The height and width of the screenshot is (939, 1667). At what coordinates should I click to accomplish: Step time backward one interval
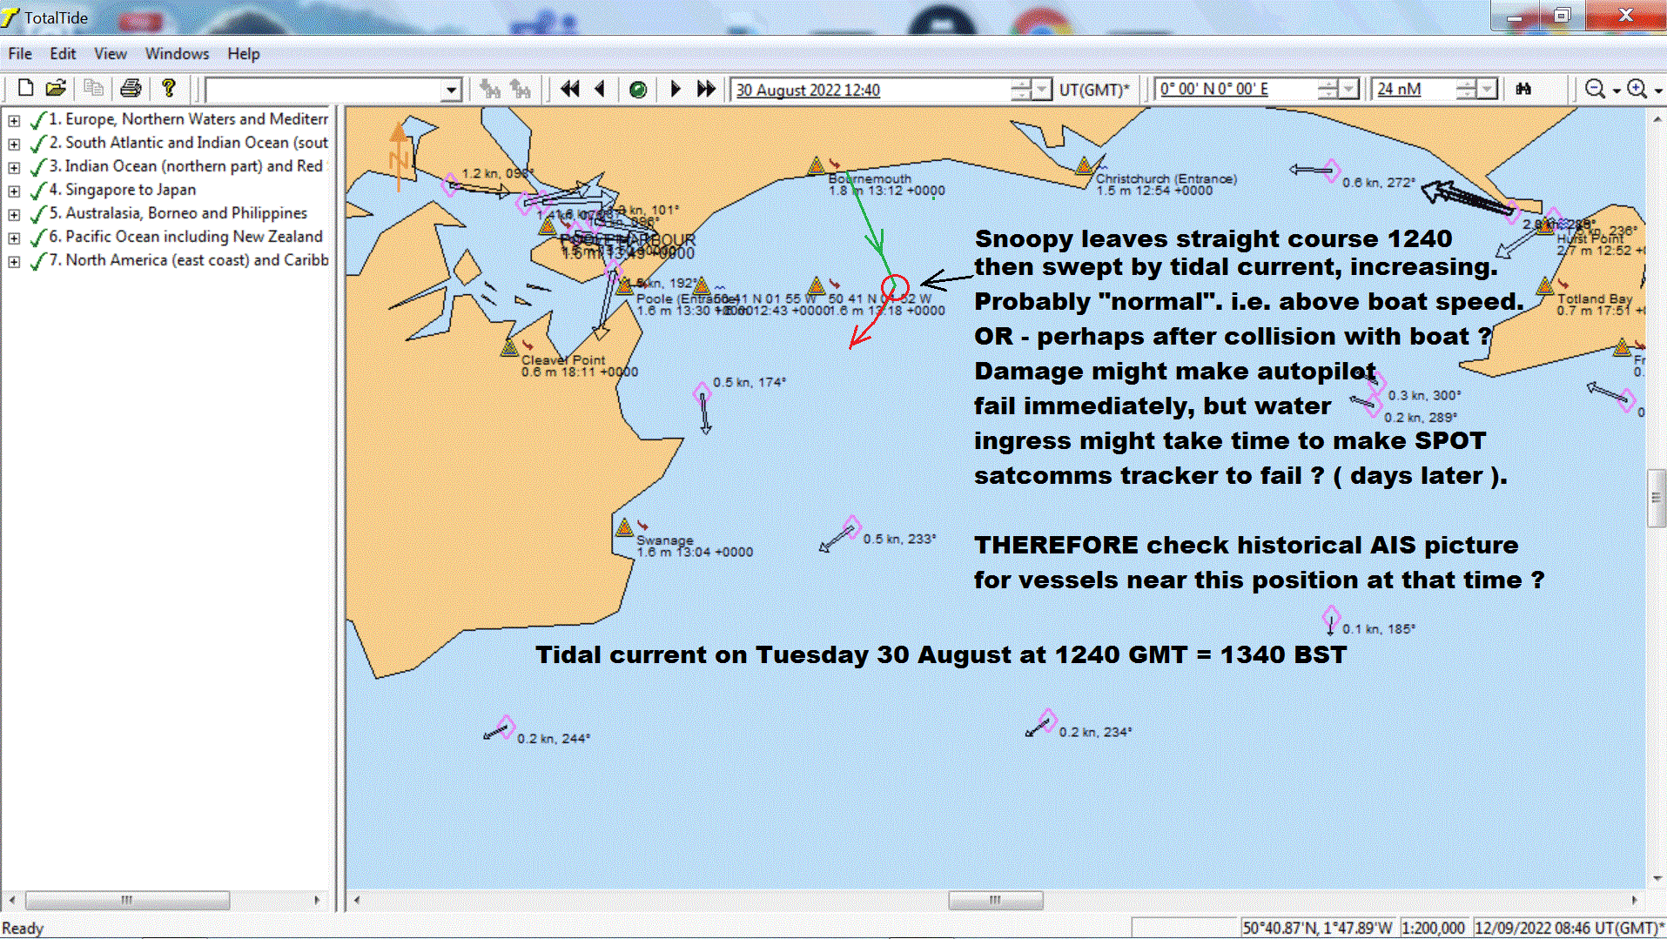(x=600, y=88)
